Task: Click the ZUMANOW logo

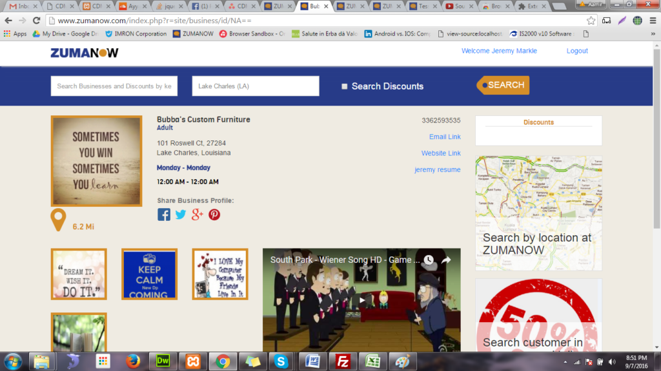Action: tap(85, 53)
